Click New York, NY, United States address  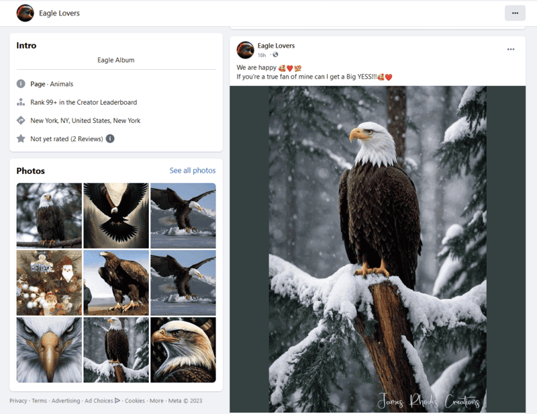point(85,120)
